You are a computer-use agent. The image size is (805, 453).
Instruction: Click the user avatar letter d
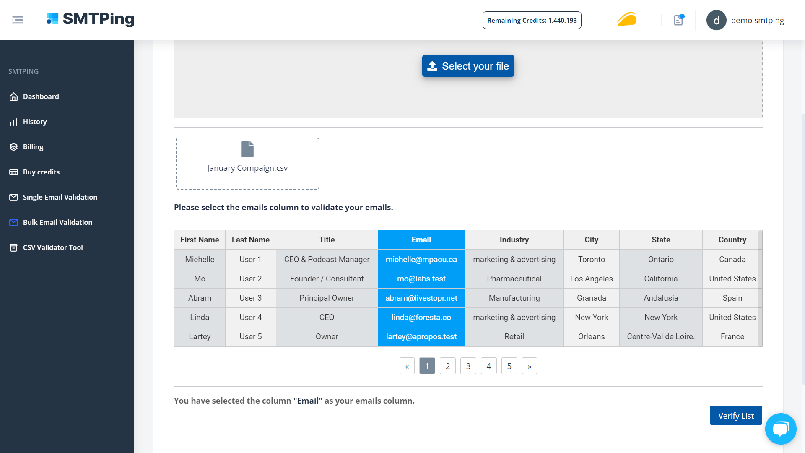click(x=716, y=20)
